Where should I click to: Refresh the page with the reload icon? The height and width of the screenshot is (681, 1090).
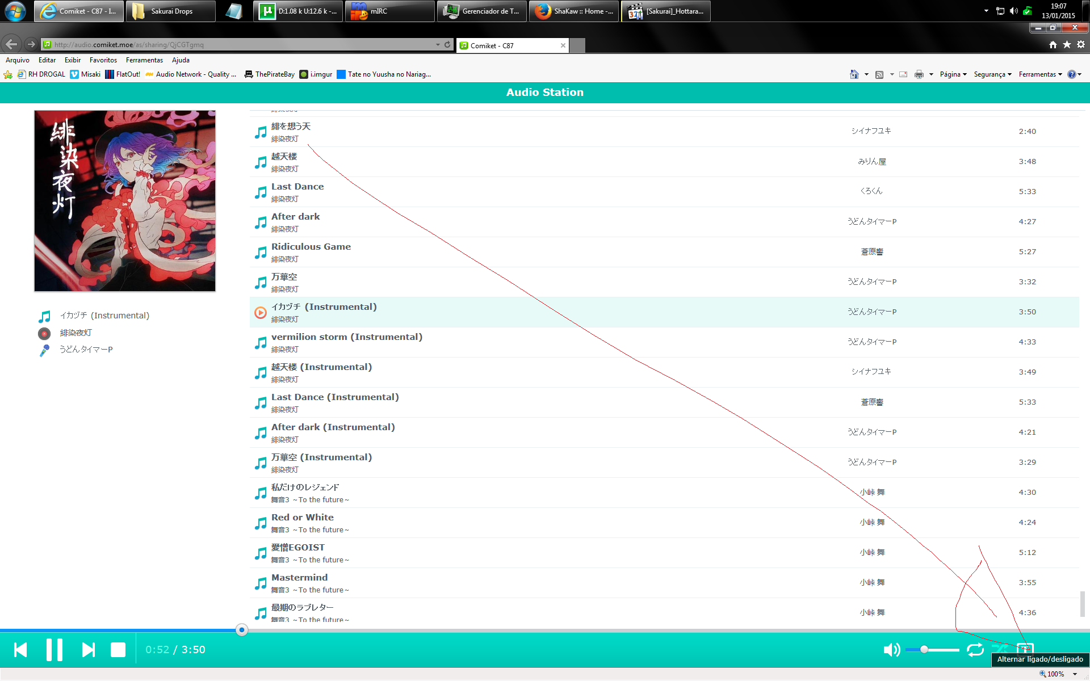click(x=447, y=44)
